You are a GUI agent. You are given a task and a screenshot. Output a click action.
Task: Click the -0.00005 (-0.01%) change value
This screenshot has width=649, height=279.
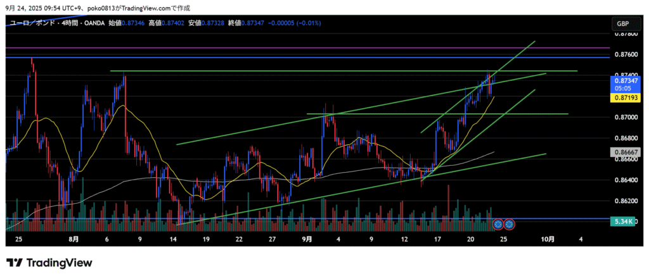pyautogui.click(x=295, y=23)
